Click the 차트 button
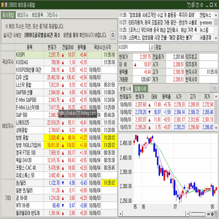 (214, 88)
